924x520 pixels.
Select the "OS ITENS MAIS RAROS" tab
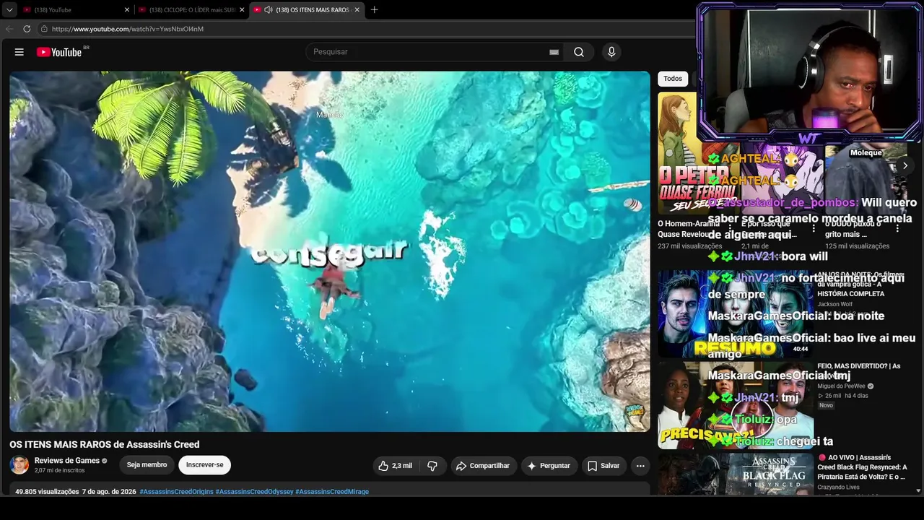(307, 10)
